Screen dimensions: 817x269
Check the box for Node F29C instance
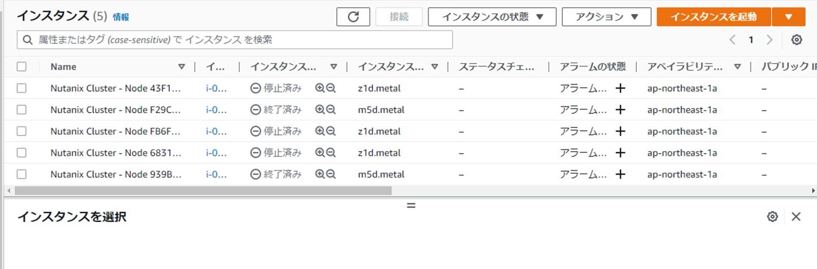(x=22, y=110)
